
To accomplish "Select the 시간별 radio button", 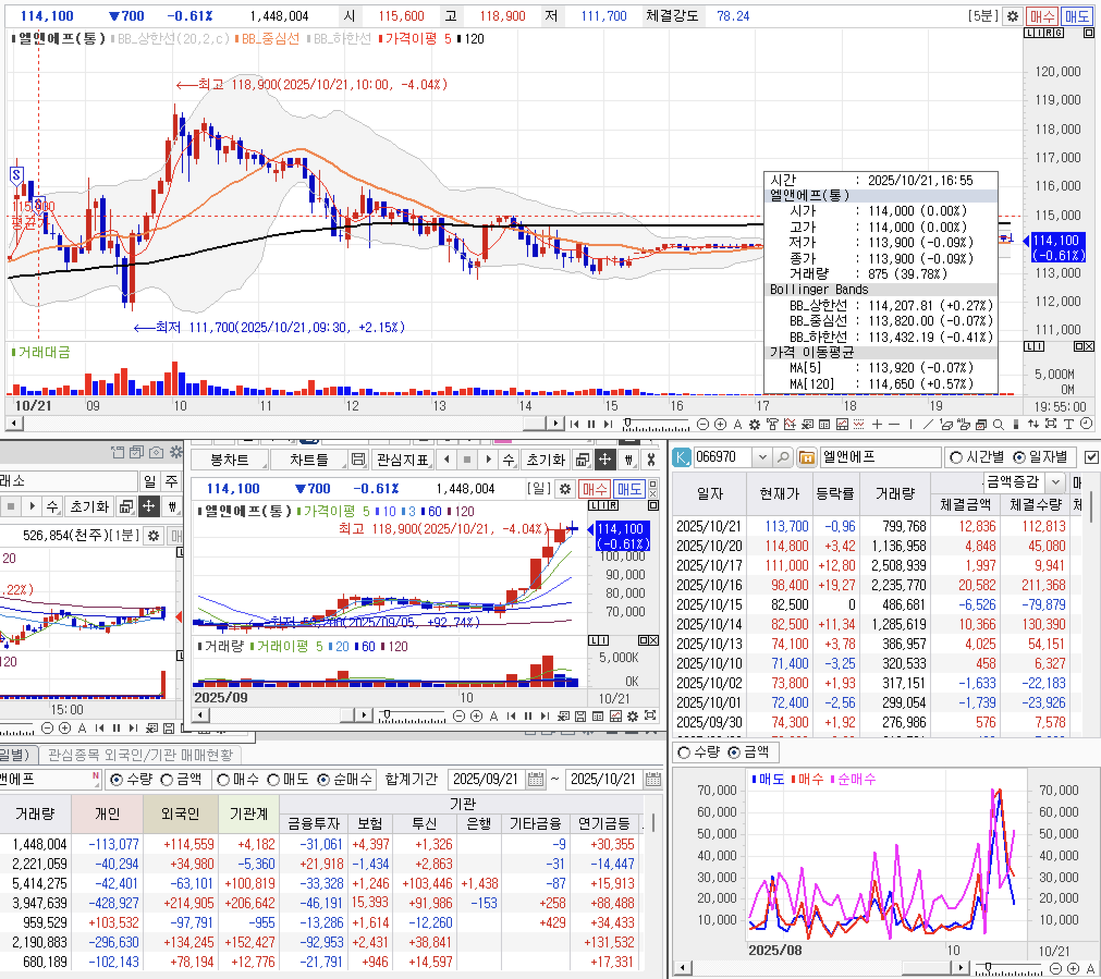I will 956,457.
